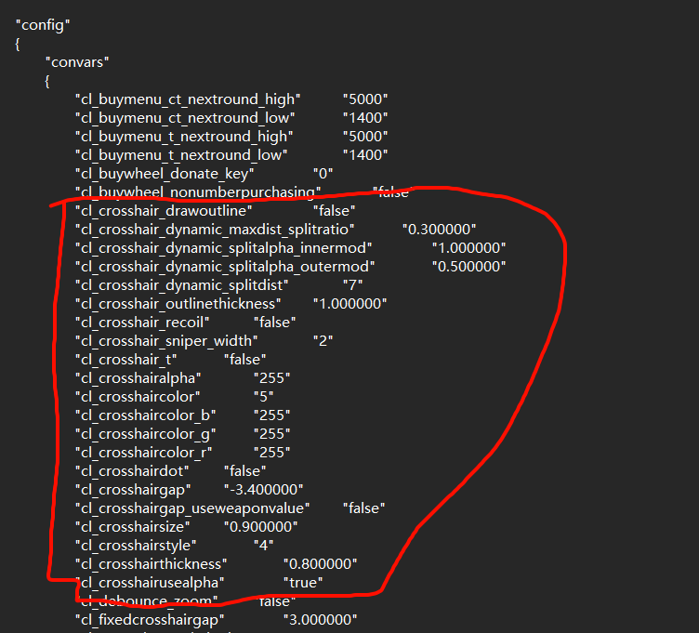This screenshot has height=633, width=699.
Task: Click "cl_crosshaircolor_b" key
Action: click(146, 415)
